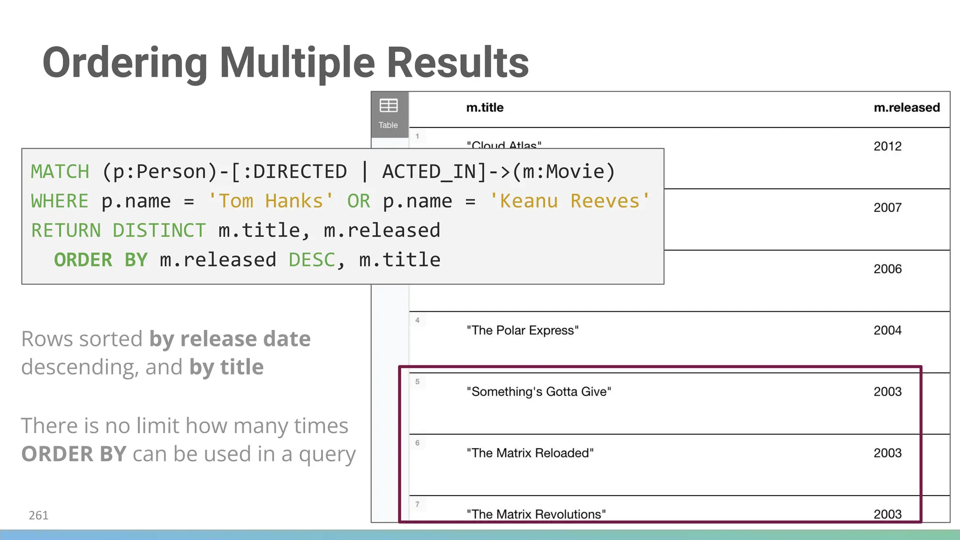Click the WHERE keyword in the query
Viewport: 960px width, 540px height.
pyautogui.click(x=60, y=201)
